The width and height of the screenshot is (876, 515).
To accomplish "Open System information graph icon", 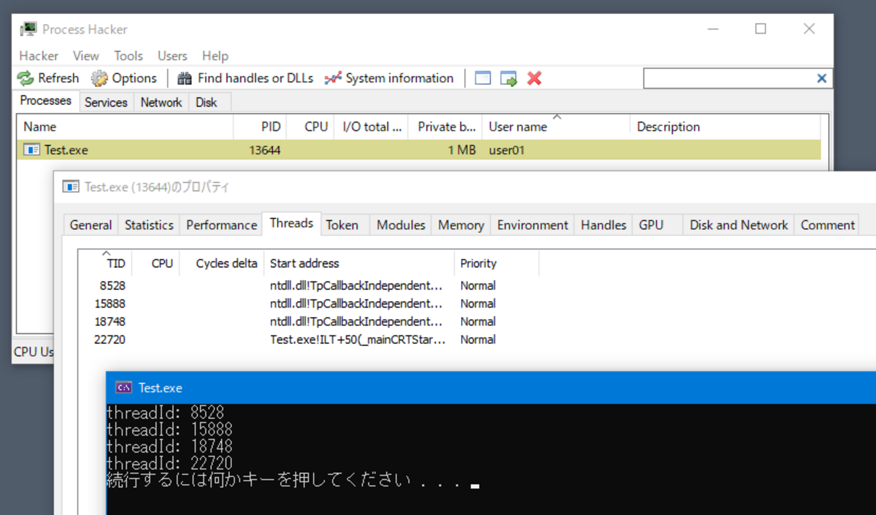I will point(333,79).
